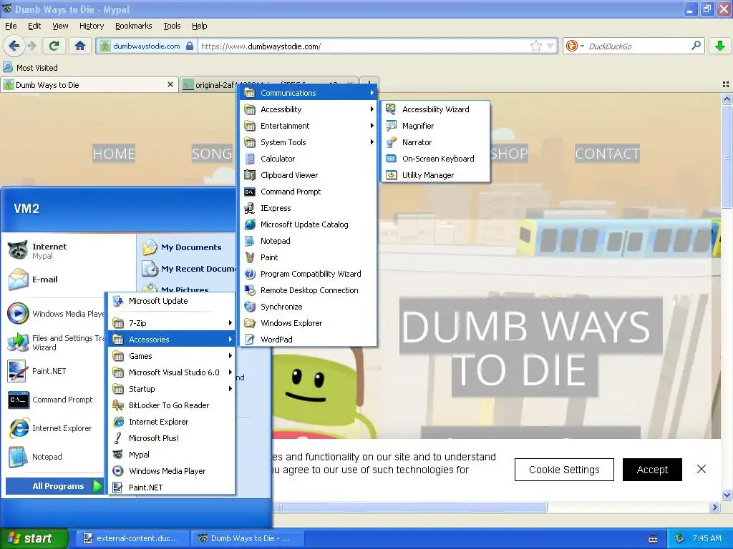Open Cookie Settings
The height and width of the screenshot is (549, 733).
point(564,470)
